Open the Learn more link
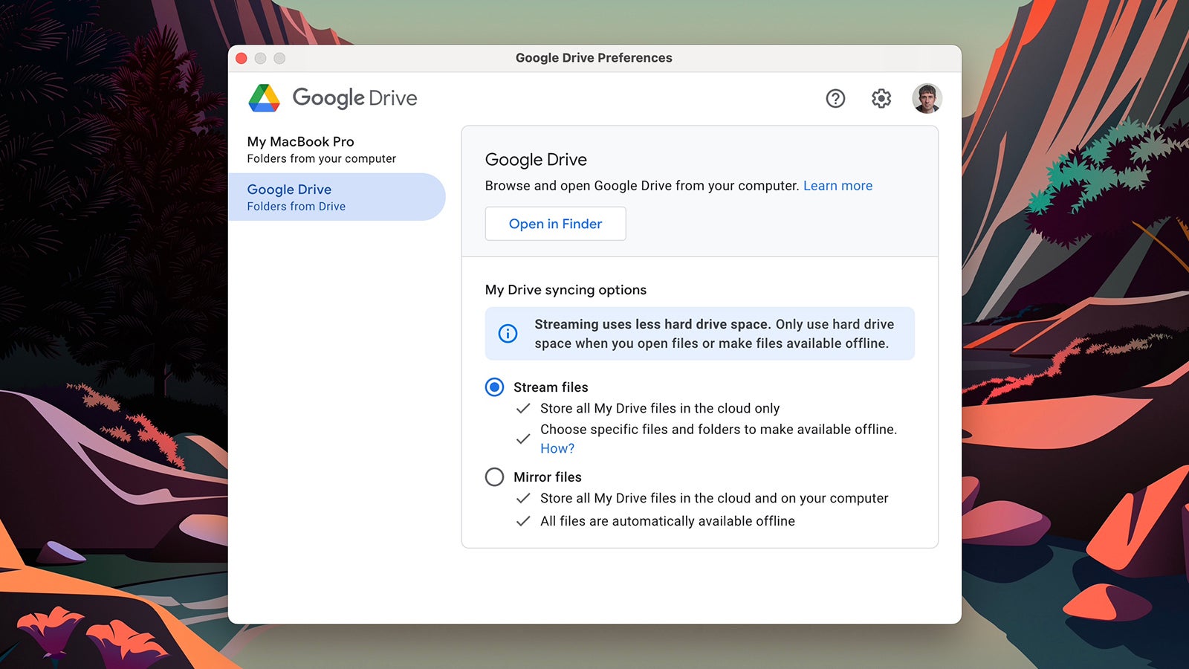Viewport: 1189px width, 669px height. [838, 185]
